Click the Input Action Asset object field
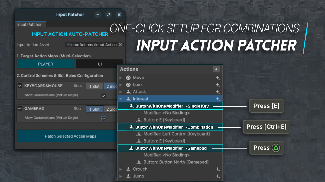 click(x=95, y=45)
